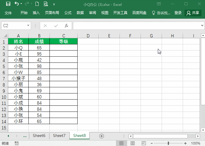Select cell with score 36

point(39,84)
